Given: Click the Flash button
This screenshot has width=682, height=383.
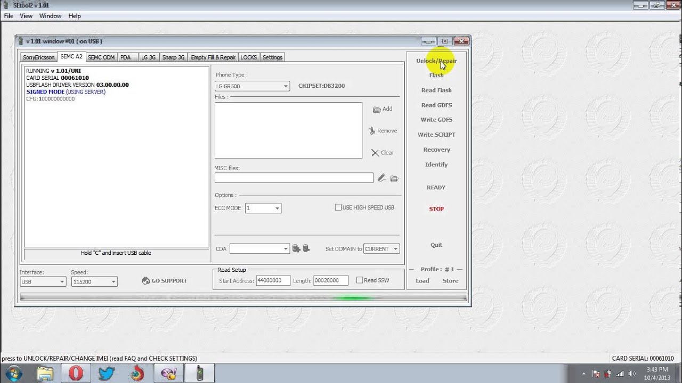Looking at the screenshot, I should [436, 75].
